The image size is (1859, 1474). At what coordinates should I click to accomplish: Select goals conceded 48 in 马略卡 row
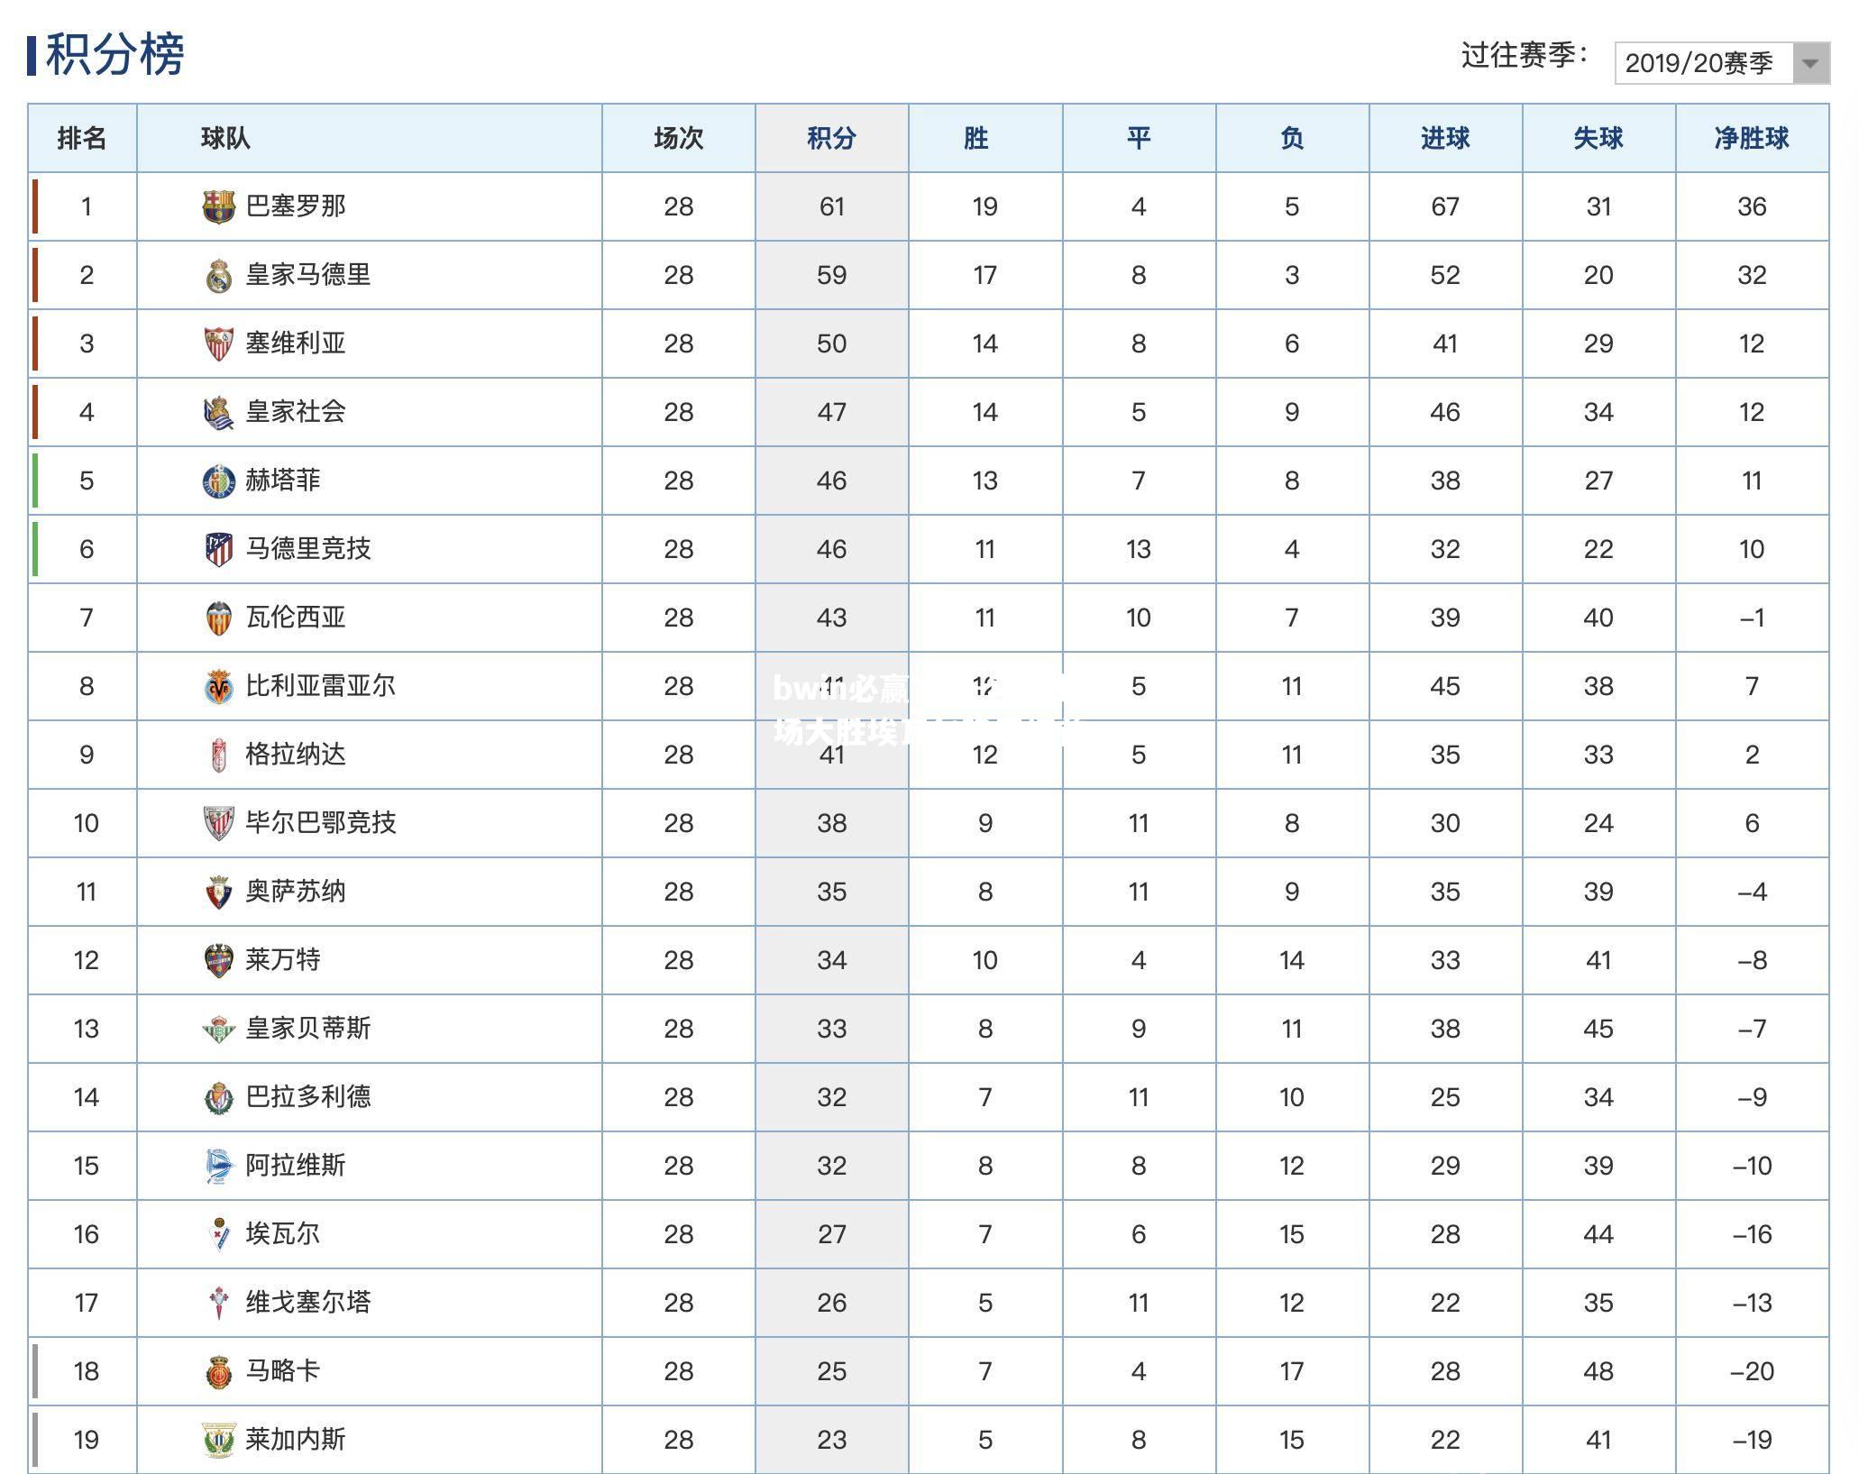click(x=1598, y=1371)
